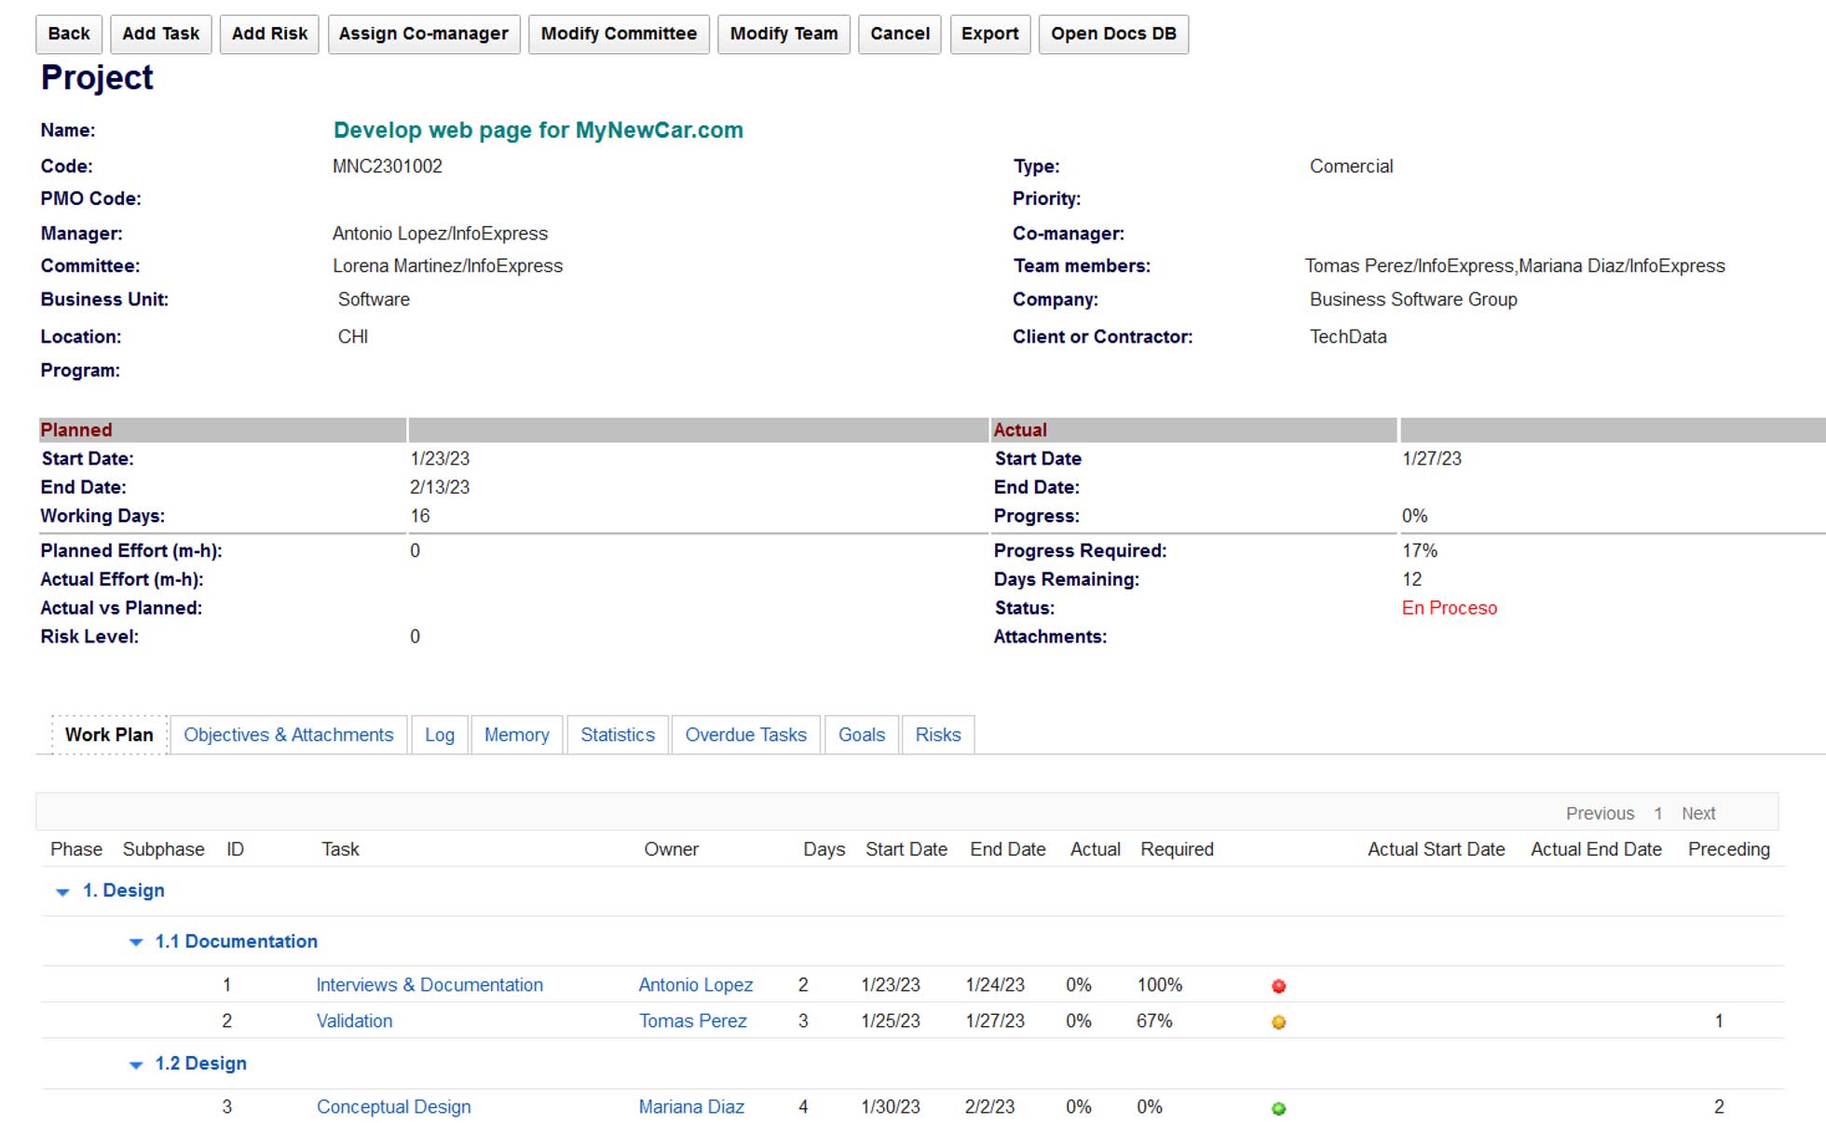Collapse the 1. Design phase arrow

tap(62, 892)
